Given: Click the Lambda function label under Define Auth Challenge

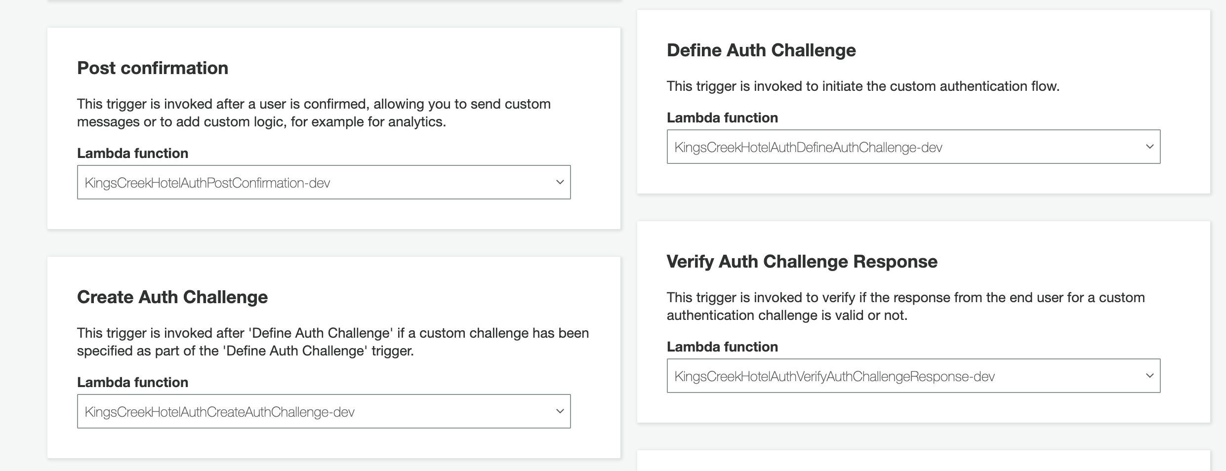Looking at the screenshot, I should (722, 118).
